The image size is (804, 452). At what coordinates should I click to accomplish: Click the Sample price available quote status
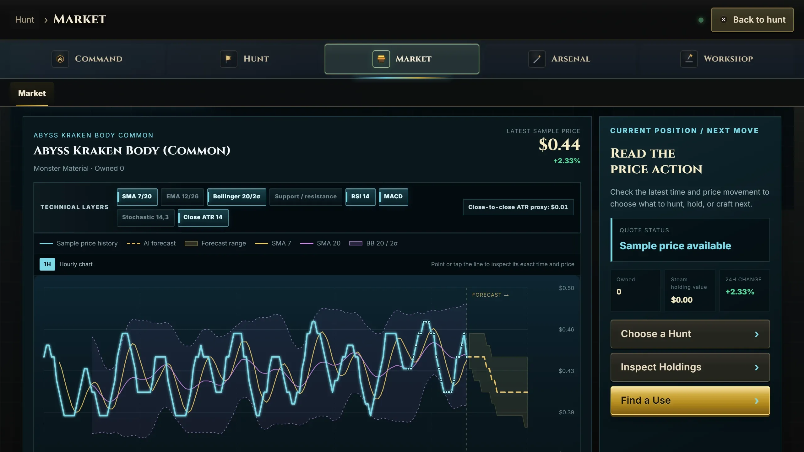[x=675, y=246]
